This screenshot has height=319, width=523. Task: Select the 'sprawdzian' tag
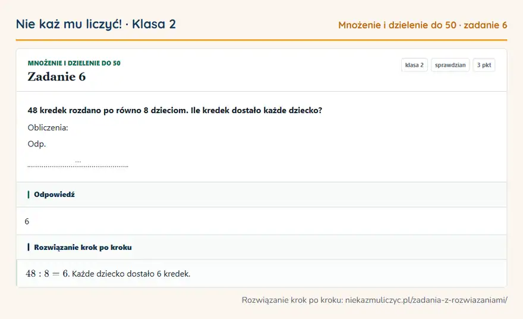click(450, 65)
